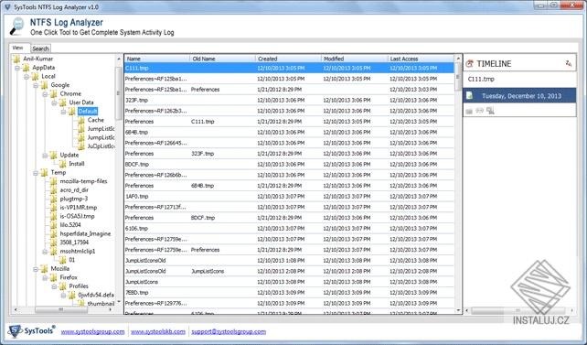587x345 pixels.
Task: Click the chain link icon below the timeline date
Action: [479, 111]
